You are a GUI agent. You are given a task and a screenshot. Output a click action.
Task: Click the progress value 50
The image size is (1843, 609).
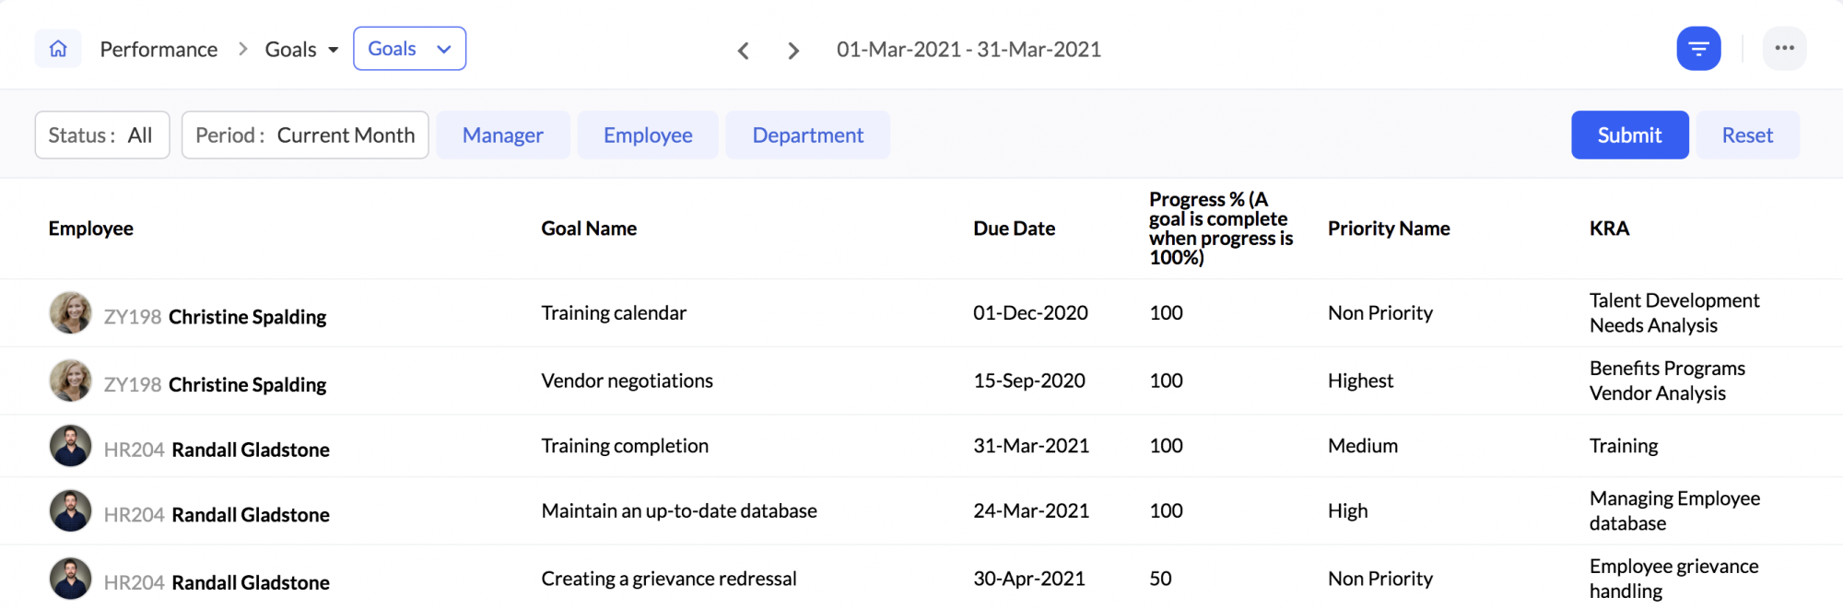pyautogui.click(x=1160, y=579)
